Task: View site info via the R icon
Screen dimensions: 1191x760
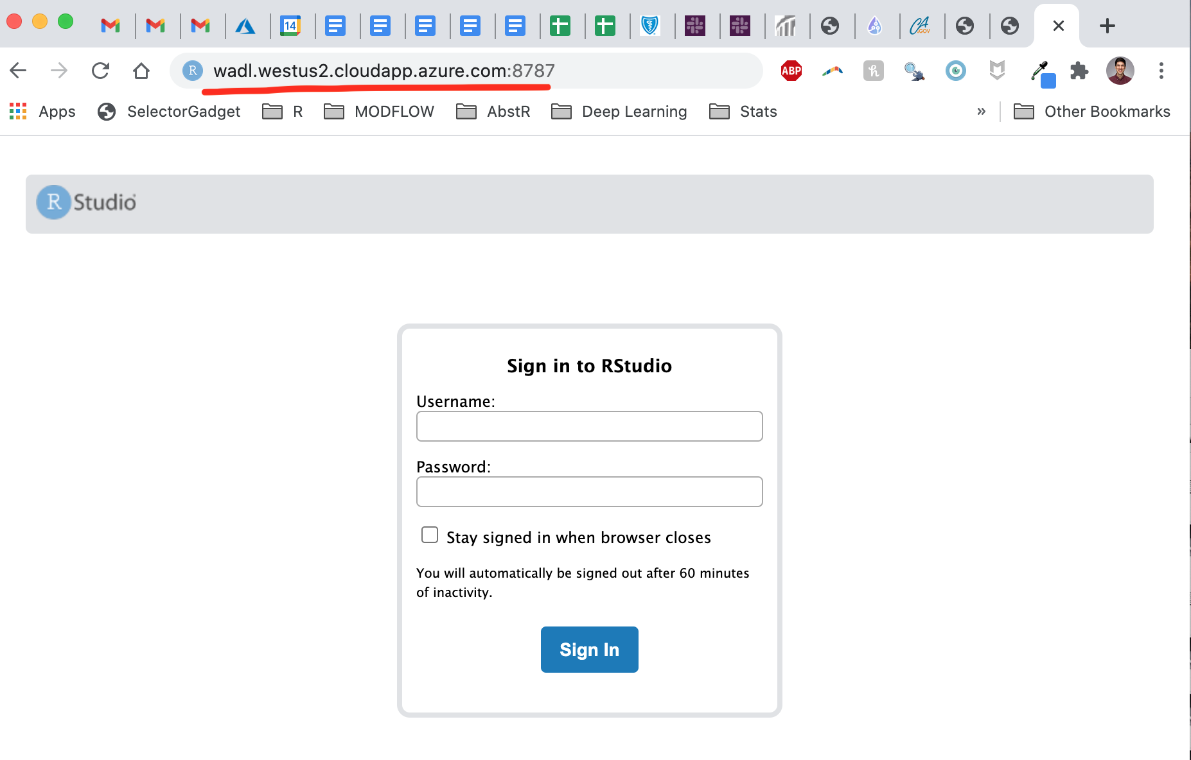Action: [193, 71]
